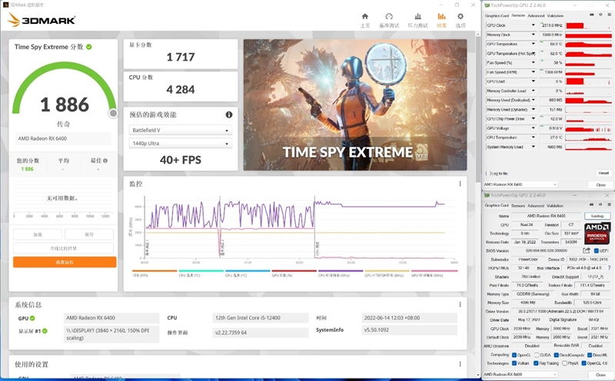This screenshot has width=615, height=381.
Task: Click the Time Spy Extreme benchmark artwork
Action: [x=355, y=104]
